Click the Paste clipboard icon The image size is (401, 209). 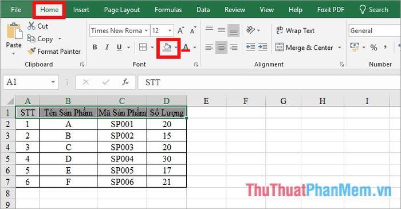(14, 31)
